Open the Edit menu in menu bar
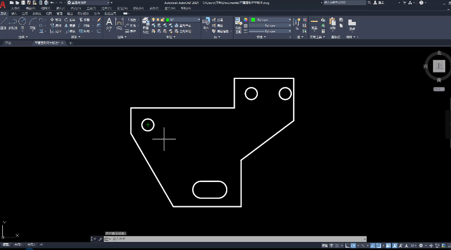Image resolution: width=451 pixels, height=250 pixels. (x=30, y=8)
